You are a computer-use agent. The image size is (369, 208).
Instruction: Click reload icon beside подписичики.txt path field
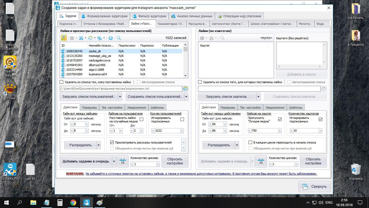[x=185, y=89]
